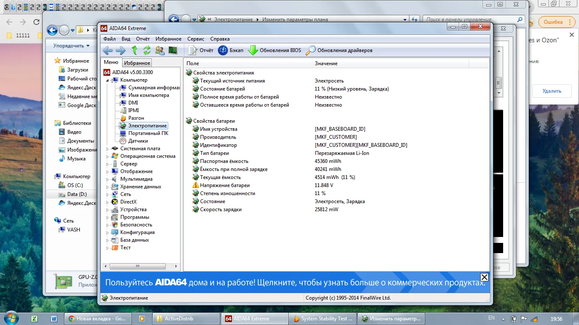Switch to System Stability Test taskbar button
This screenshot has height=325, width=579.
tap(322, 319)
